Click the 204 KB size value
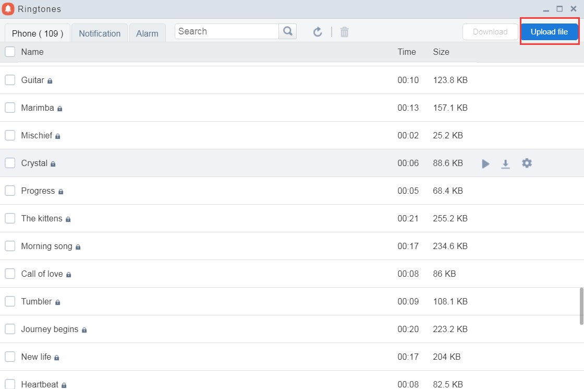The width and height of the screenshot is (584, 389). tap(446, 357)
